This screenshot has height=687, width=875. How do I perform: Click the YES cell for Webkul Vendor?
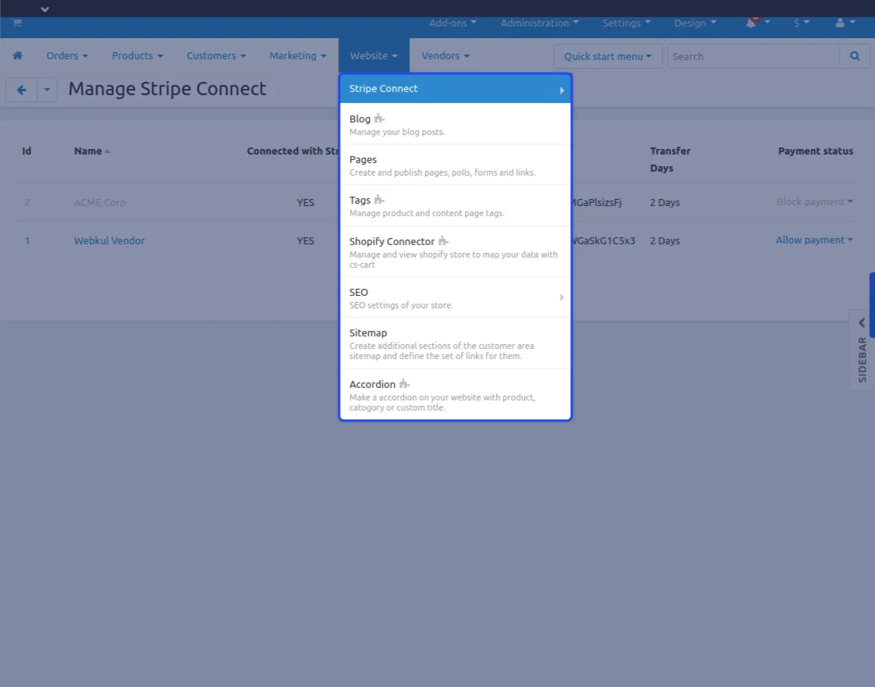pos(305,241)
